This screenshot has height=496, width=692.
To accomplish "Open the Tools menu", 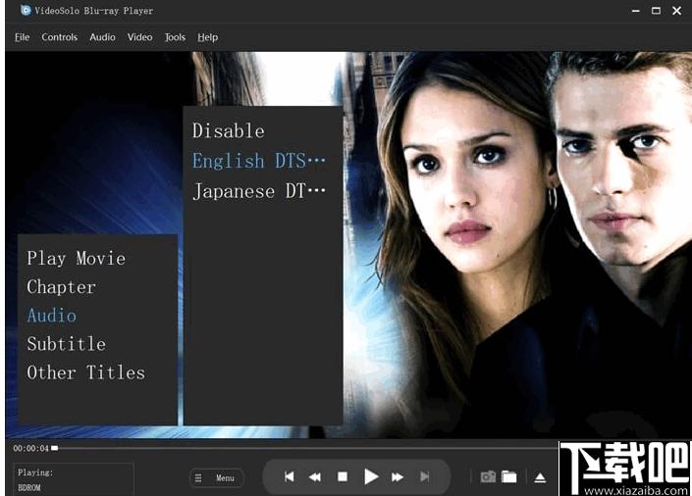I will pos(175,37).
